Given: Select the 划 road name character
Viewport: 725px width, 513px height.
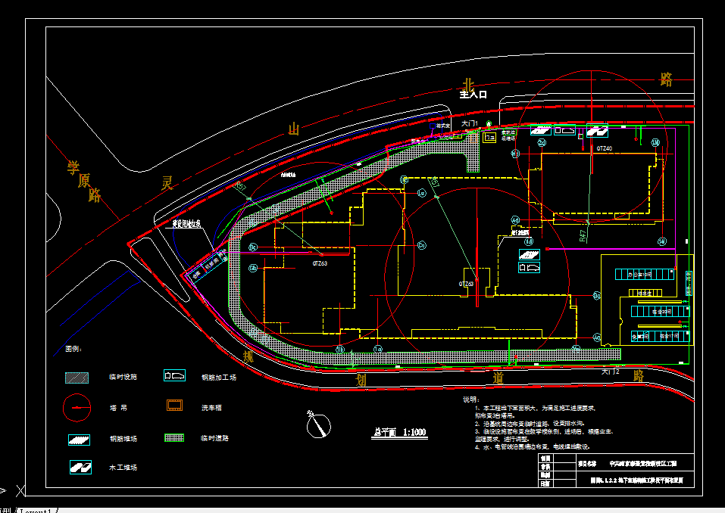Looking at the screenshot, I should click(x=361, y=380).
